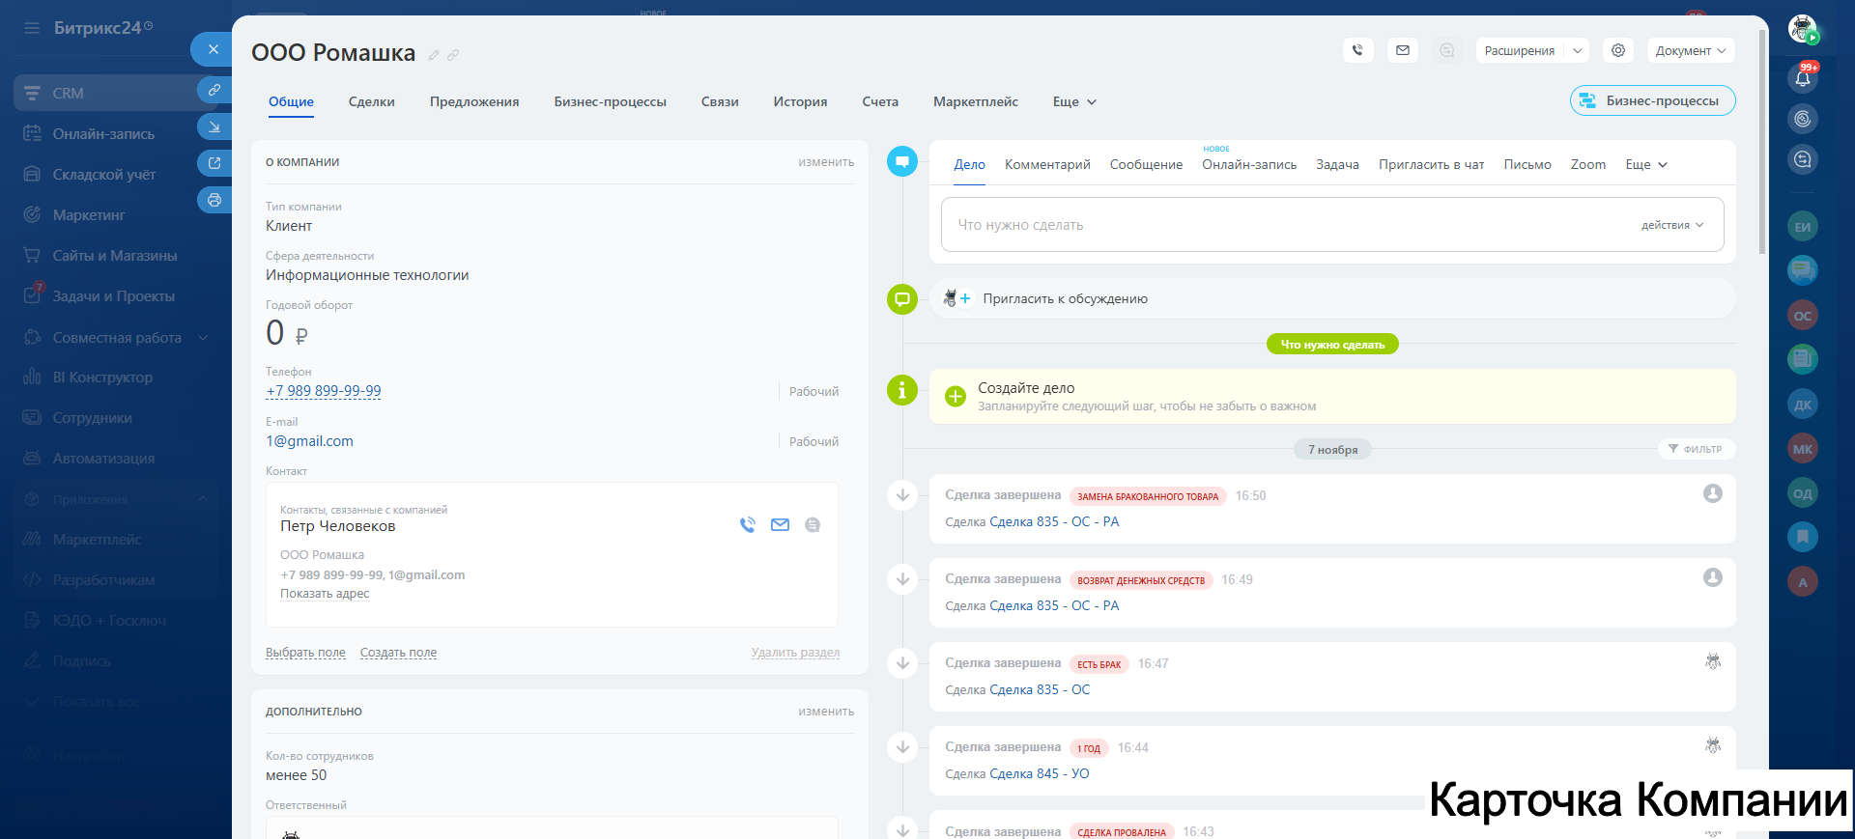1855x839 pixels.
Task: Close the company card slider
Action: (213, 49)
